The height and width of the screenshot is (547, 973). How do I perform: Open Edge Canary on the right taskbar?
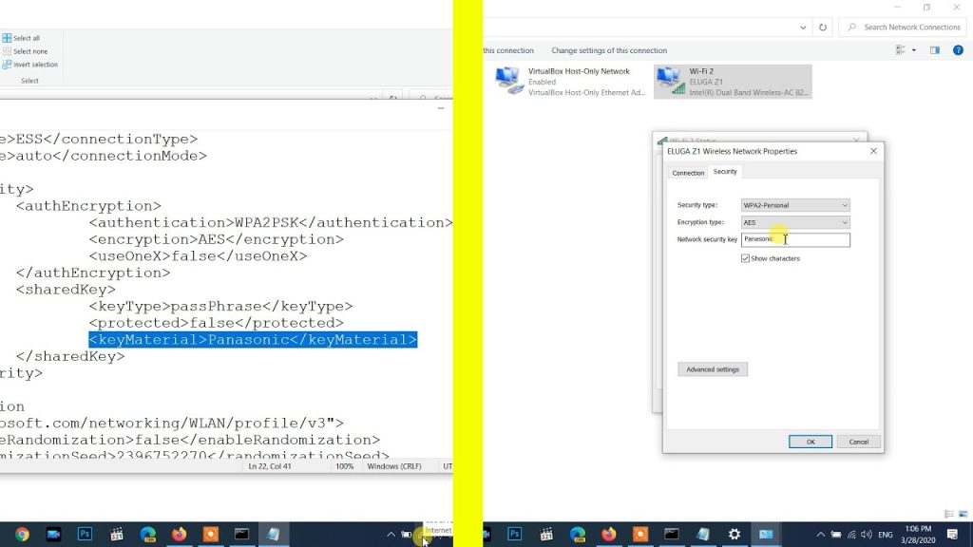tap(578, 534)
